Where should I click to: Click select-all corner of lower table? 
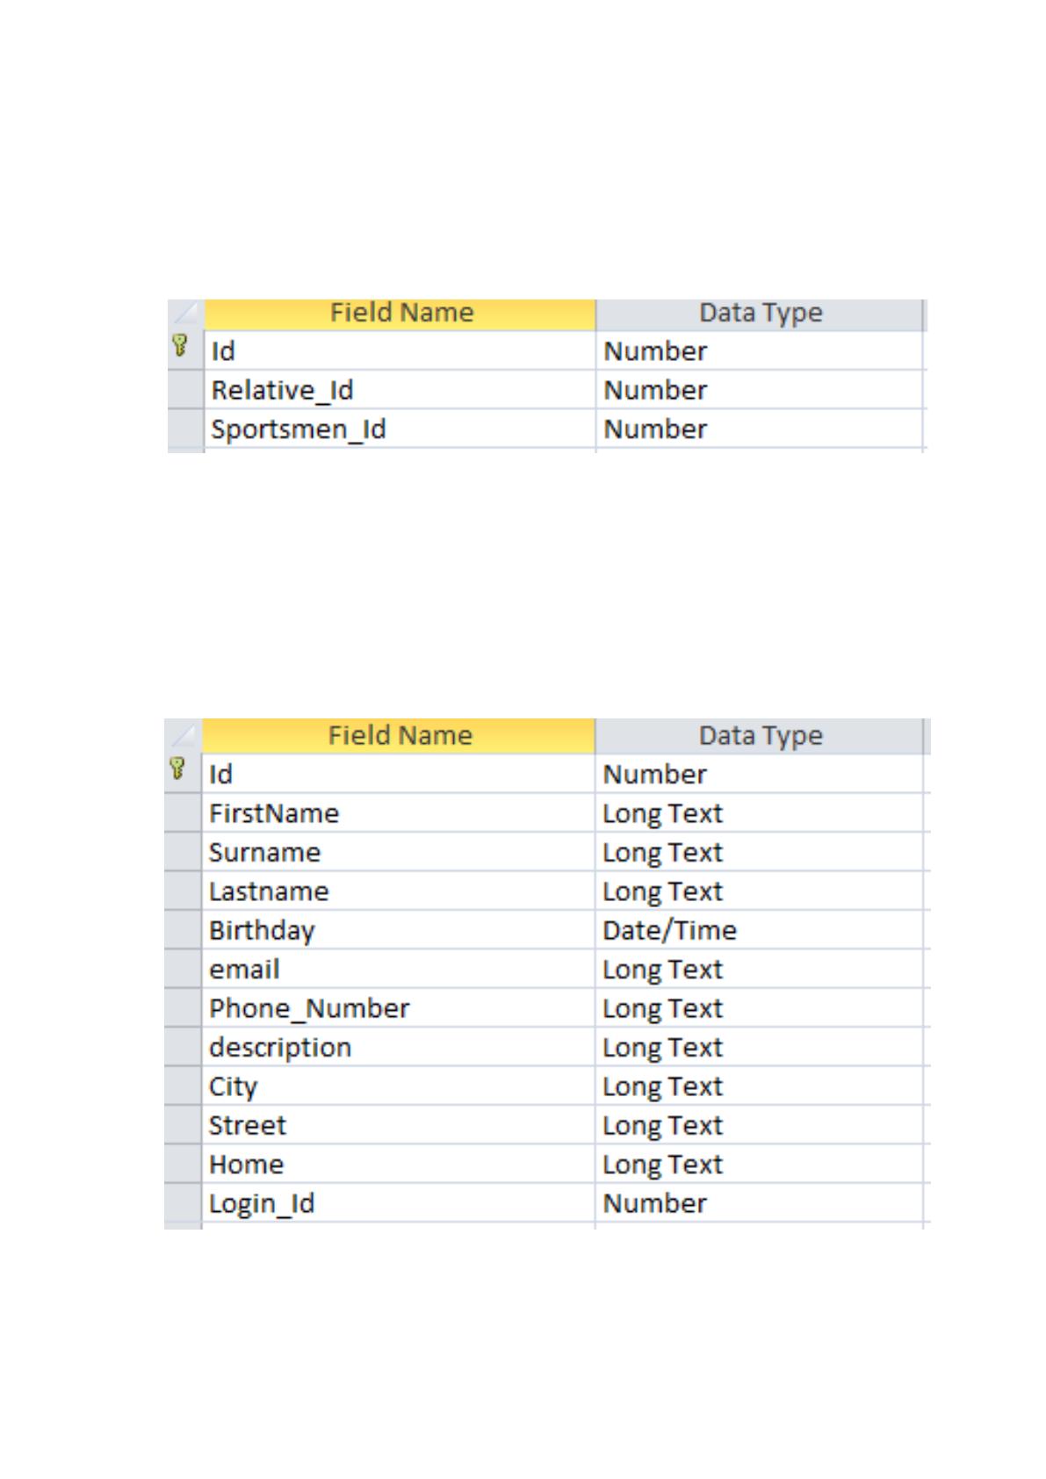[183, 736]
